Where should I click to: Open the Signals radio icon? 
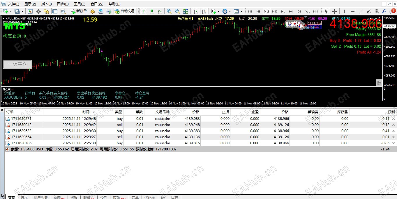(109, 11)
